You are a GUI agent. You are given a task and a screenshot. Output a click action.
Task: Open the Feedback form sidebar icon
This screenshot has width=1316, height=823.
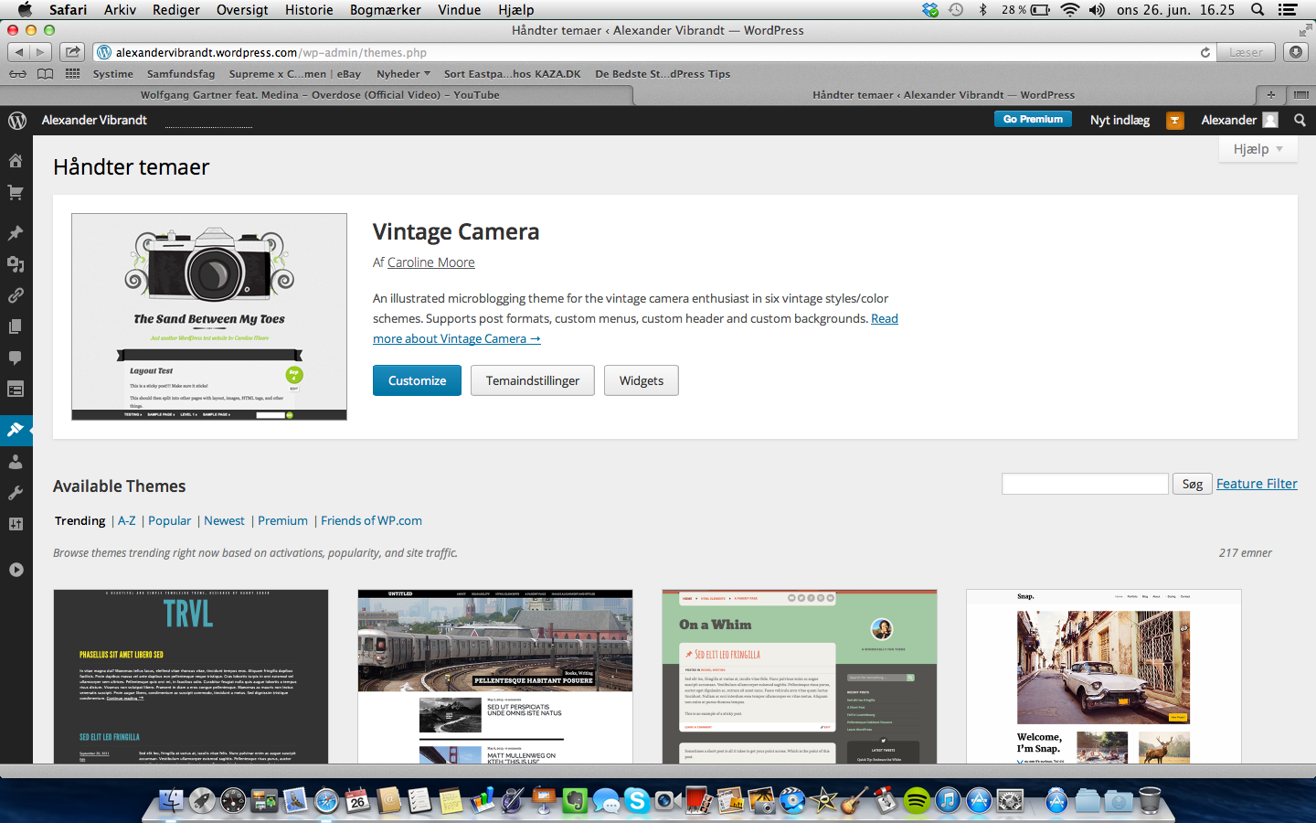[16, 389]
